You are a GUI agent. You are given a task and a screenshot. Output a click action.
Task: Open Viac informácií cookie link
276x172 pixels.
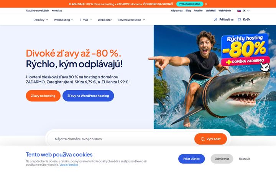pyautogui.click(x=69, y=165)
